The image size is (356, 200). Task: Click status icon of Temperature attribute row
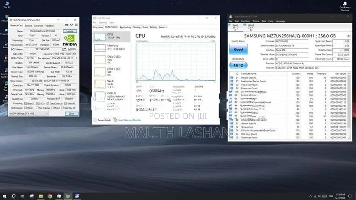(x=231, y=127)
